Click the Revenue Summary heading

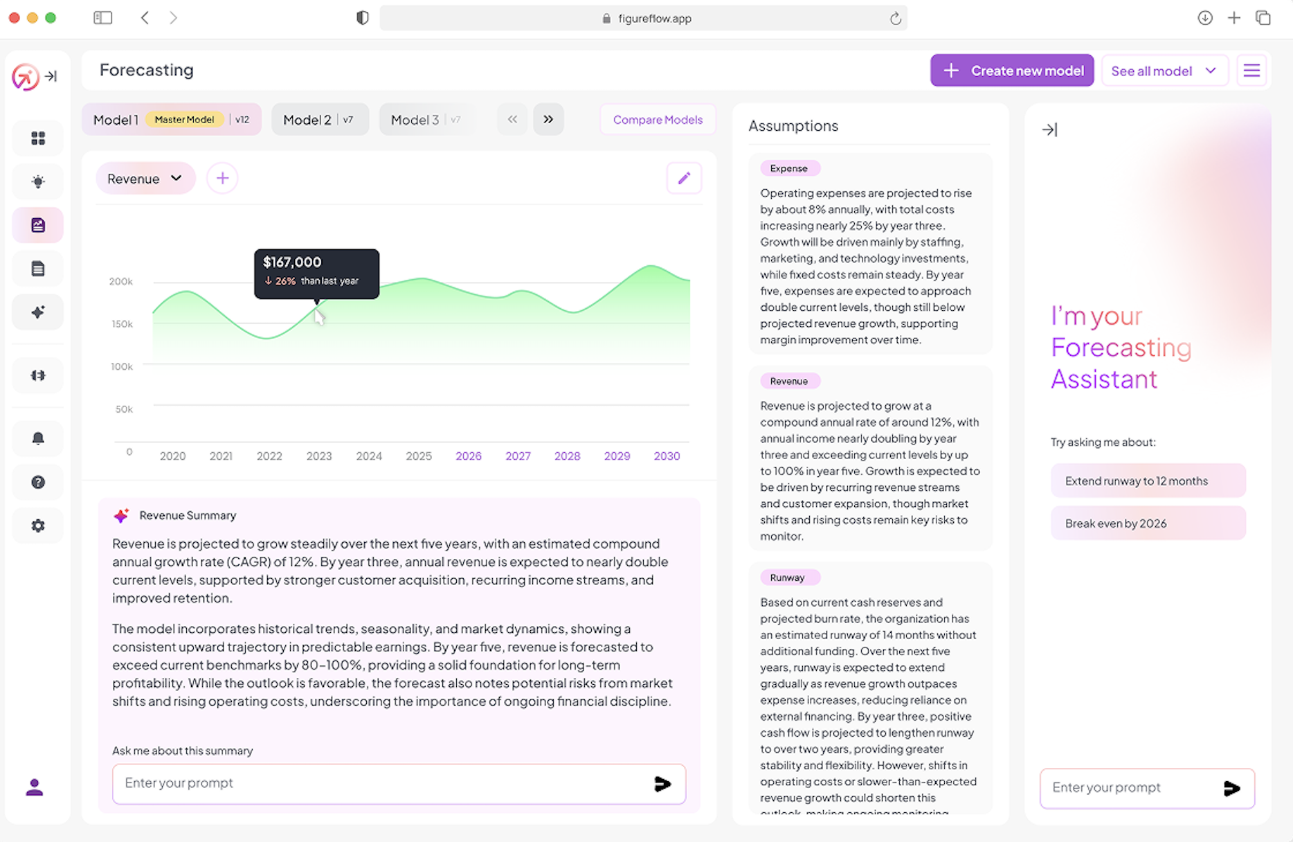[x=188, y=516]
